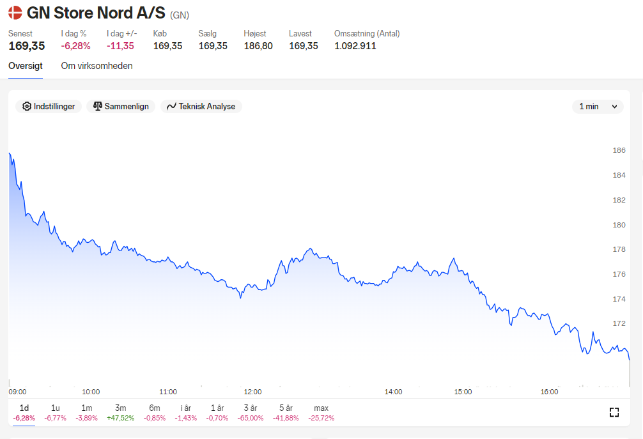Image resolution: width=643 pixels, height=439 pixels.
Task: Select the 1 år period
Action: click(217, 412)
